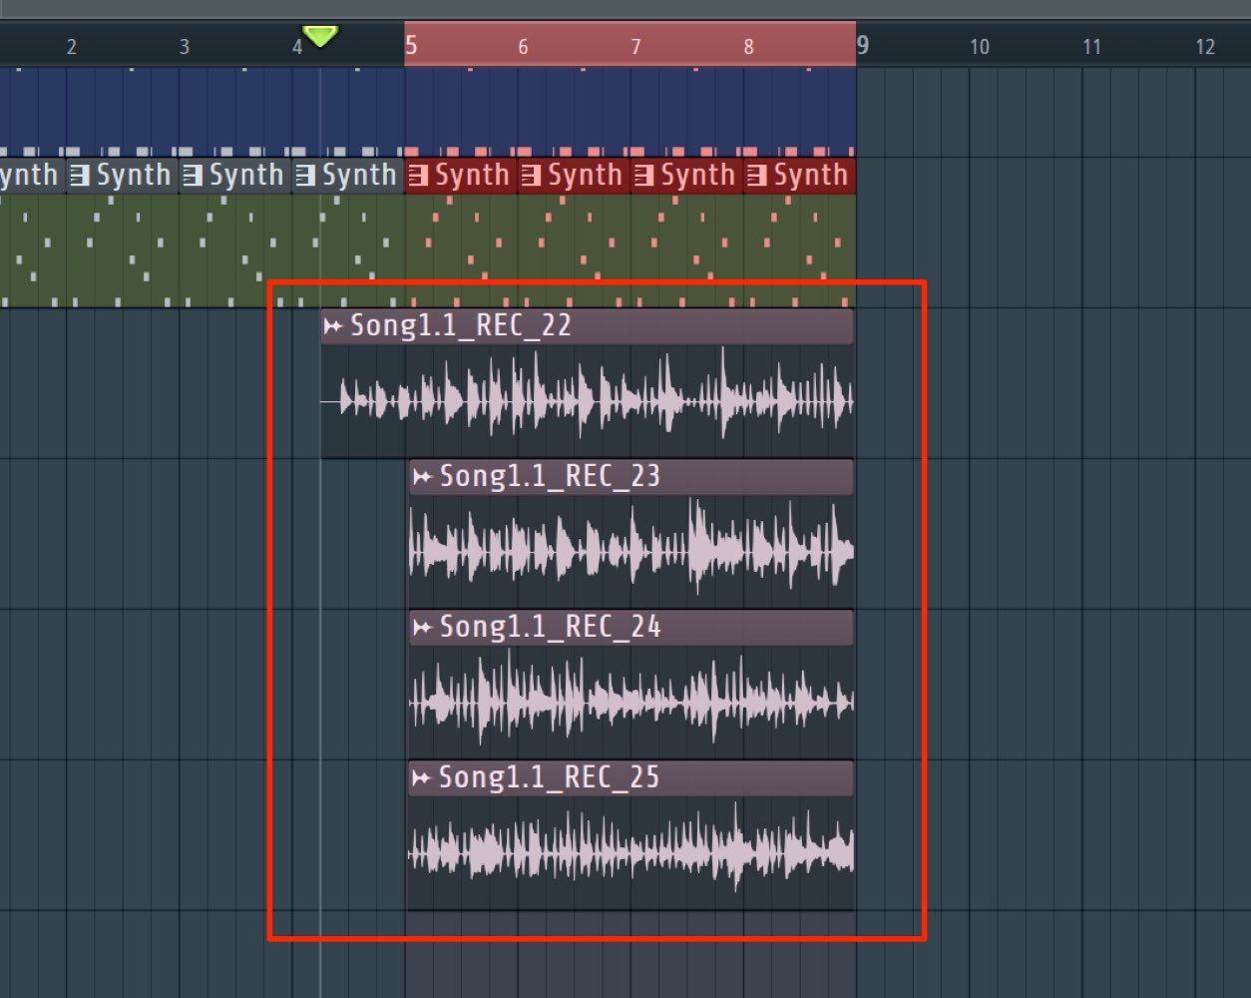Image resolution: width=1251 pixels, height=998 pixels.
Task: Click bar 7 on the timeline ruler
Action: click(635, 47)
